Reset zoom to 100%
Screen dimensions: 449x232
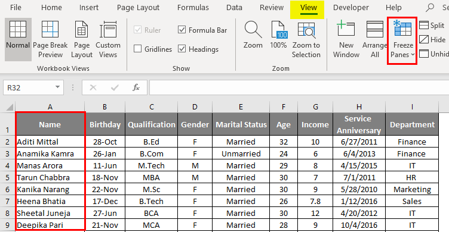278,36
